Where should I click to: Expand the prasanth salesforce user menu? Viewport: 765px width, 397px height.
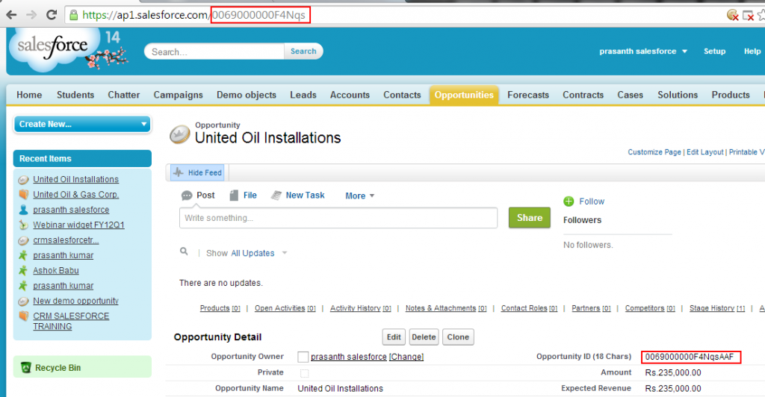(x=643, y=51)
